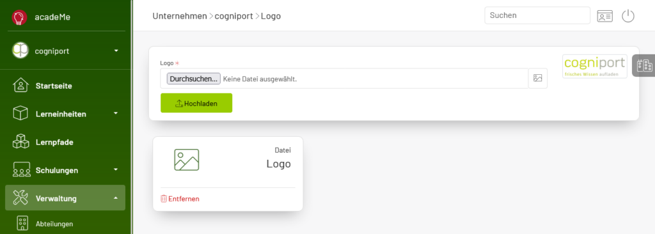Expand the Schulungen submenu arrow
The image size is (655, 234).
[x=116, y=169]
